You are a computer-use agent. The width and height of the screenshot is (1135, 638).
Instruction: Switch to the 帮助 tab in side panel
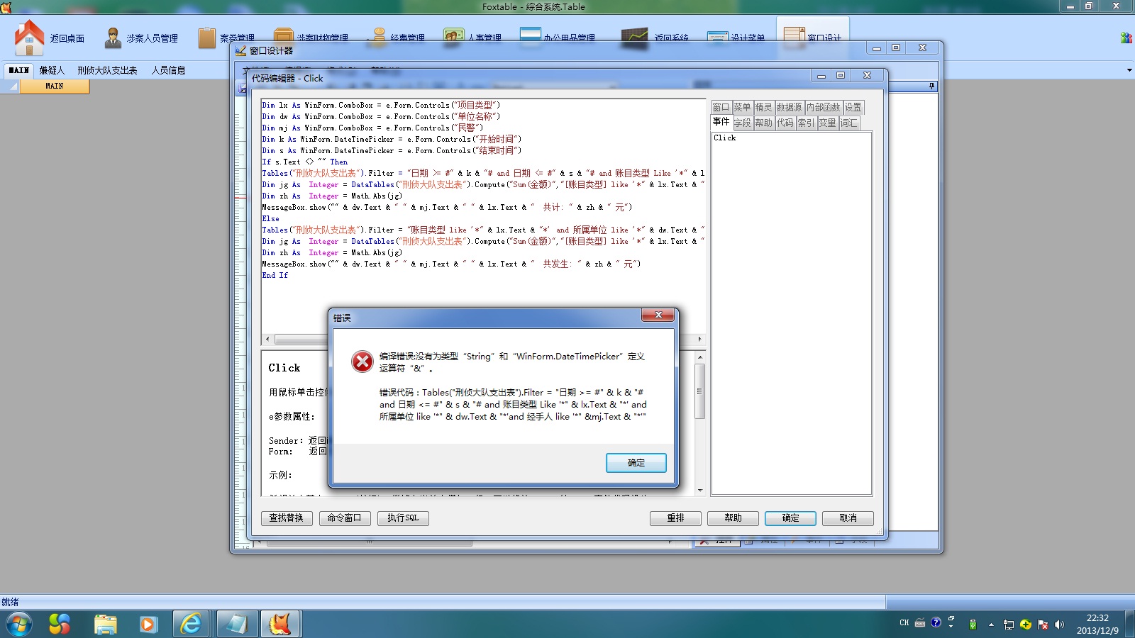(x=764, y=123)
